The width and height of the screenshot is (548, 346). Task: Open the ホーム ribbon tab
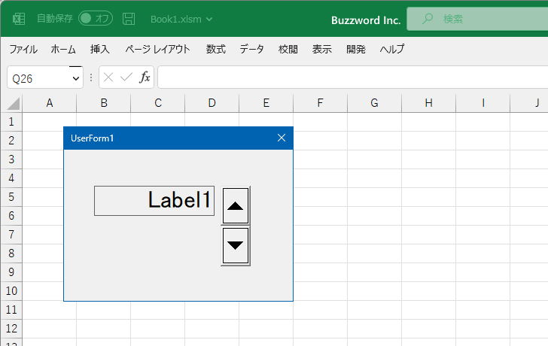coord(63,49)
